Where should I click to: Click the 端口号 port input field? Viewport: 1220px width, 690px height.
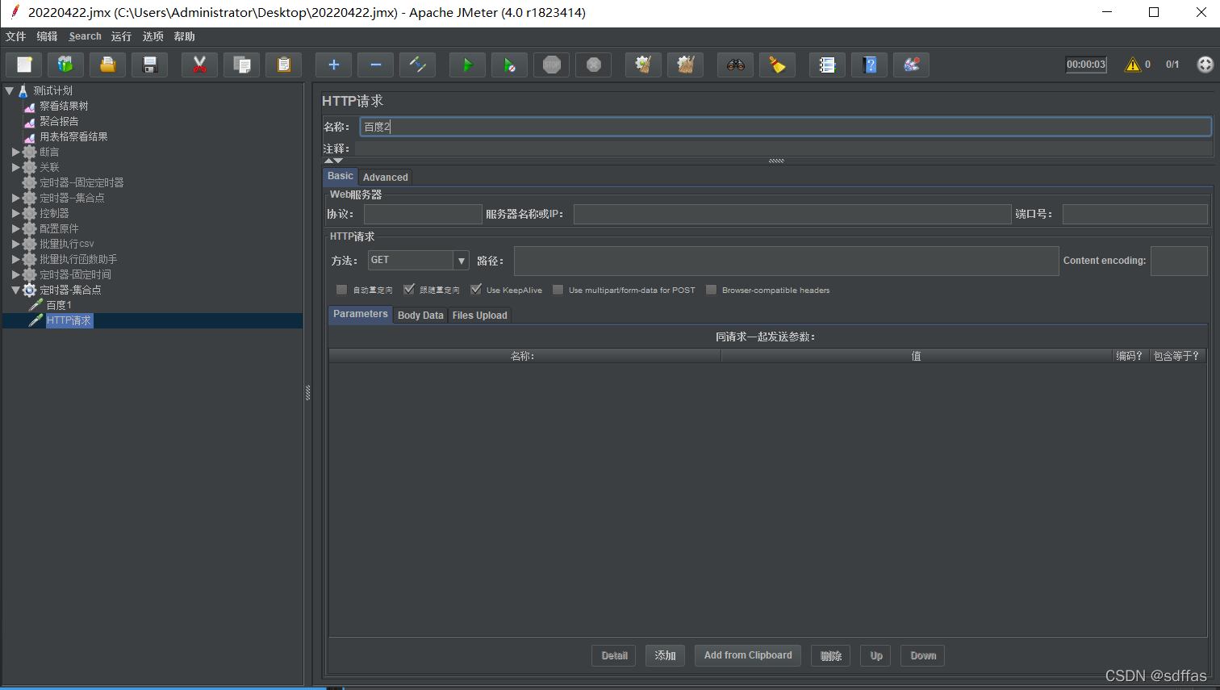click(x=1134, y=214)
